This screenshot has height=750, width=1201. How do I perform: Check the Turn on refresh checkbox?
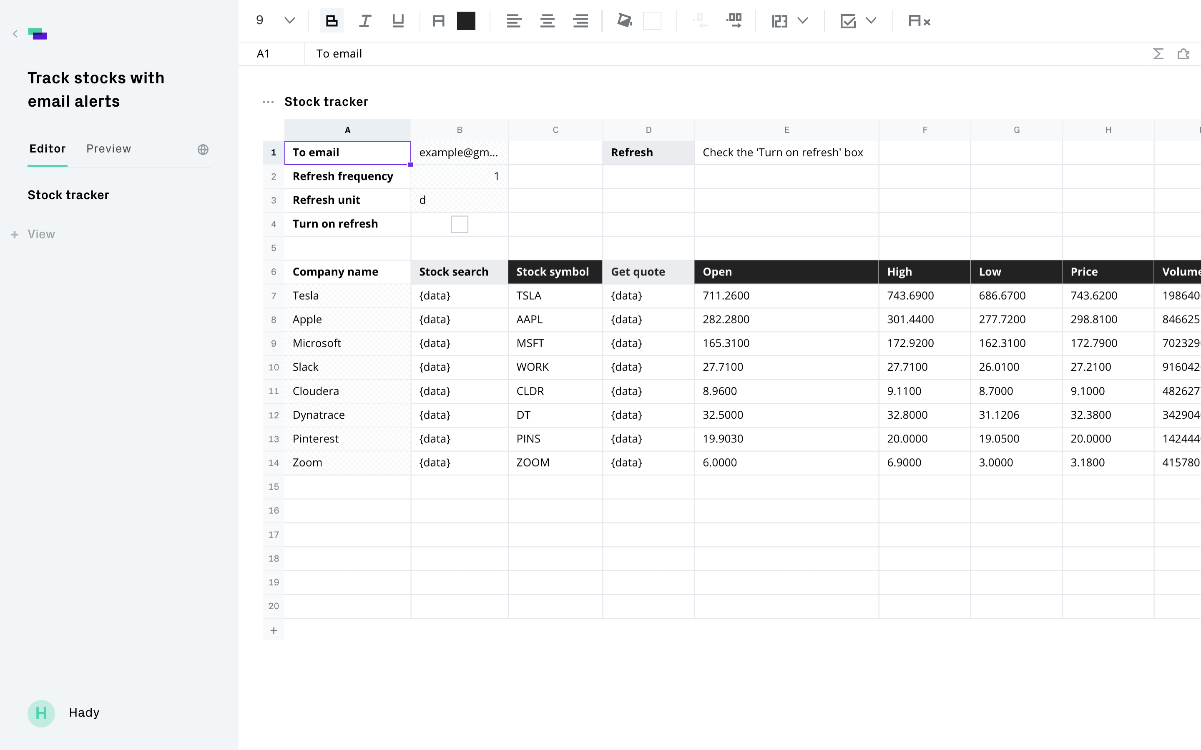pyautogui.click(x=460, y=224)
